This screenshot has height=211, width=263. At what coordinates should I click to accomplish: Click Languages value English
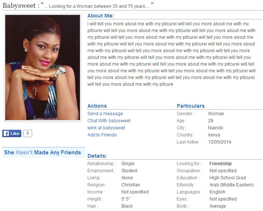(217, 192)
